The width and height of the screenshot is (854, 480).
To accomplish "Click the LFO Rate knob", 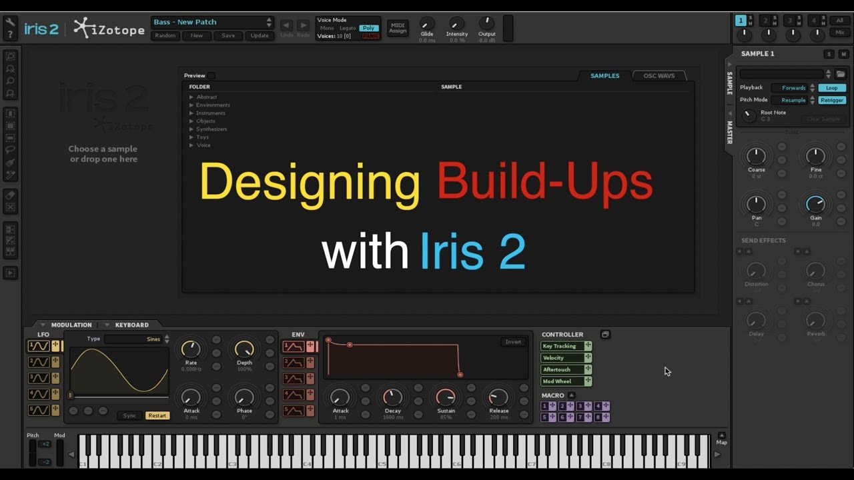I will pos(191,349).
